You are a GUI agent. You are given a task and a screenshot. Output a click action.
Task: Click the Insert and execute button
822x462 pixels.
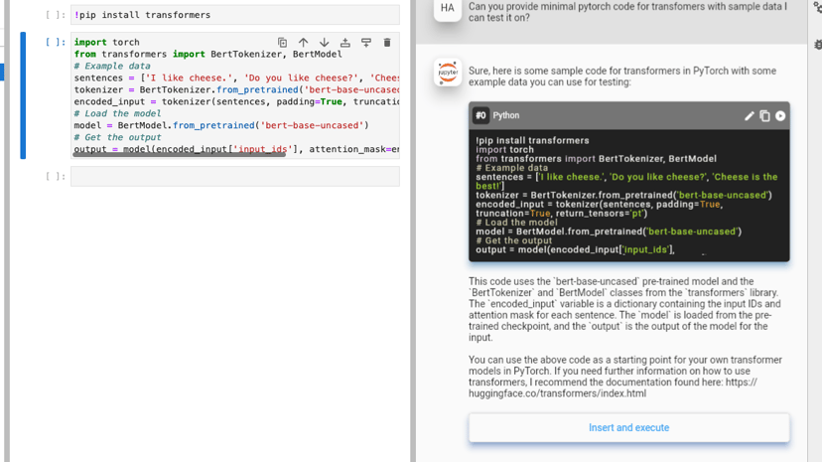click(x=629, y=427)
